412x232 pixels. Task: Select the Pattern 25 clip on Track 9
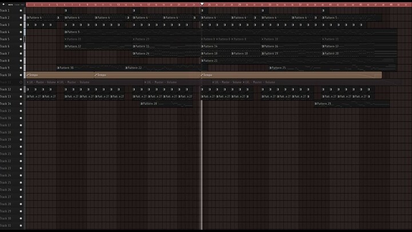(333, 68)
